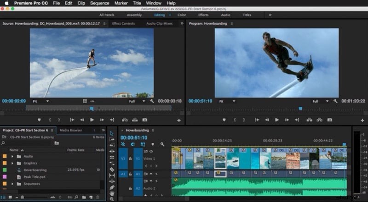Expand the Graphics bin
368x202 pixels.
(12, 163)
